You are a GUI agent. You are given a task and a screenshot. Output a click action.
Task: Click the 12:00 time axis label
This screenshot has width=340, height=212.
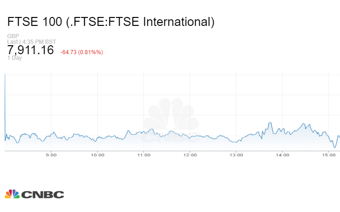(x=190, y=155)
